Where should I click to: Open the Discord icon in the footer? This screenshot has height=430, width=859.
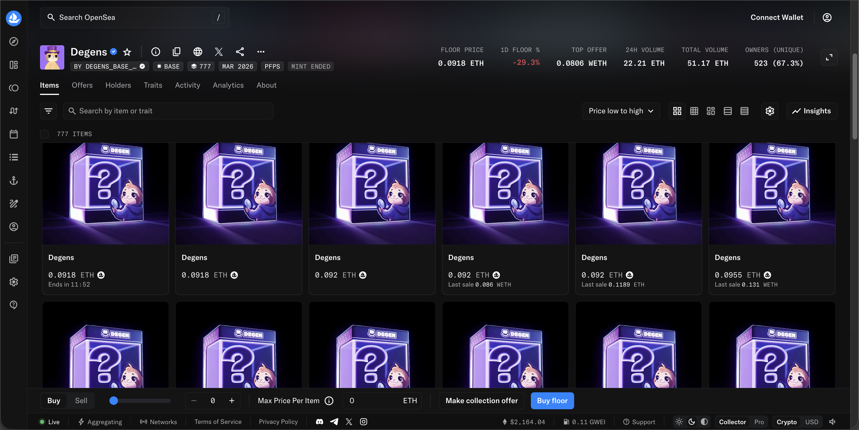coord(319,422)
